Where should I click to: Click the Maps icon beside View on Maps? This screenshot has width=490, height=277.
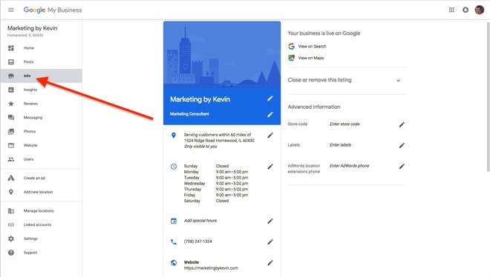[291, 58]
